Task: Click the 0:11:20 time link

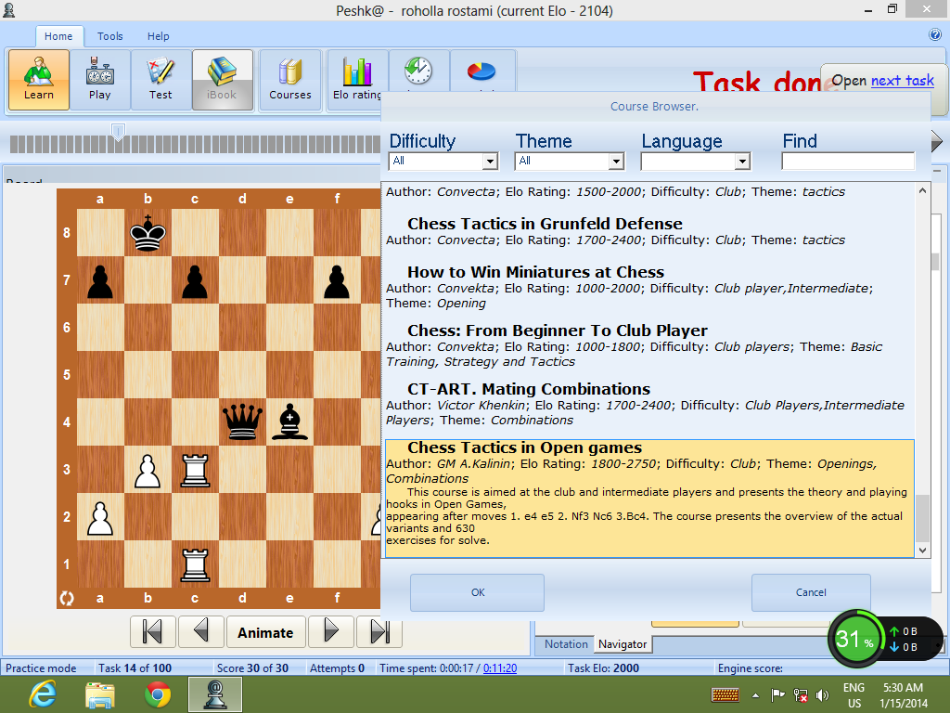Action: click(x=500, y=668)
